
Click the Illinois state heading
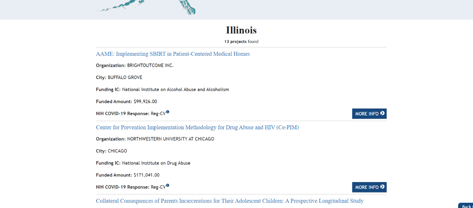click(241, 30)
